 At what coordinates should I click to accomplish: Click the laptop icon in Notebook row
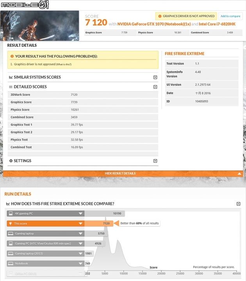point(11,263)
